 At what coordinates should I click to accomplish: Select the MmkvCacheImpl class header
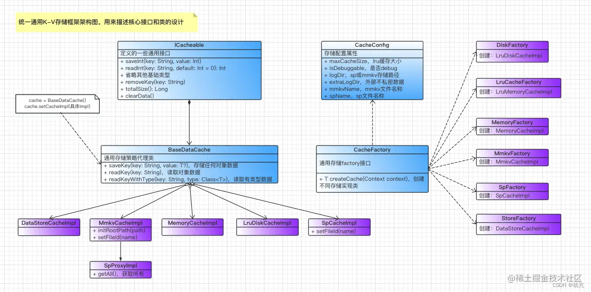tap(121, 223)
